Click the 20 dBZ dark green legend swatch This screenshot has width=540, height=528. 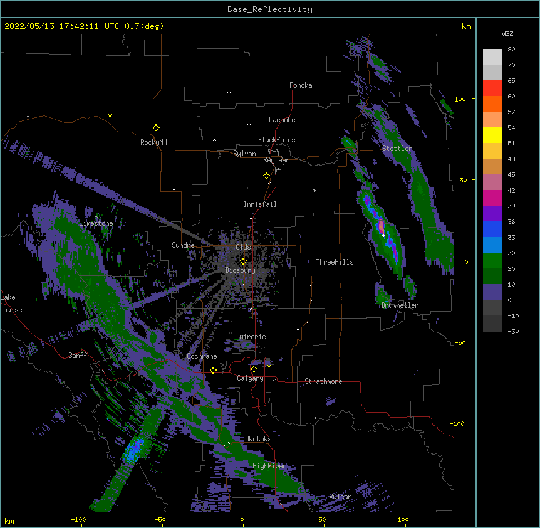492,277
